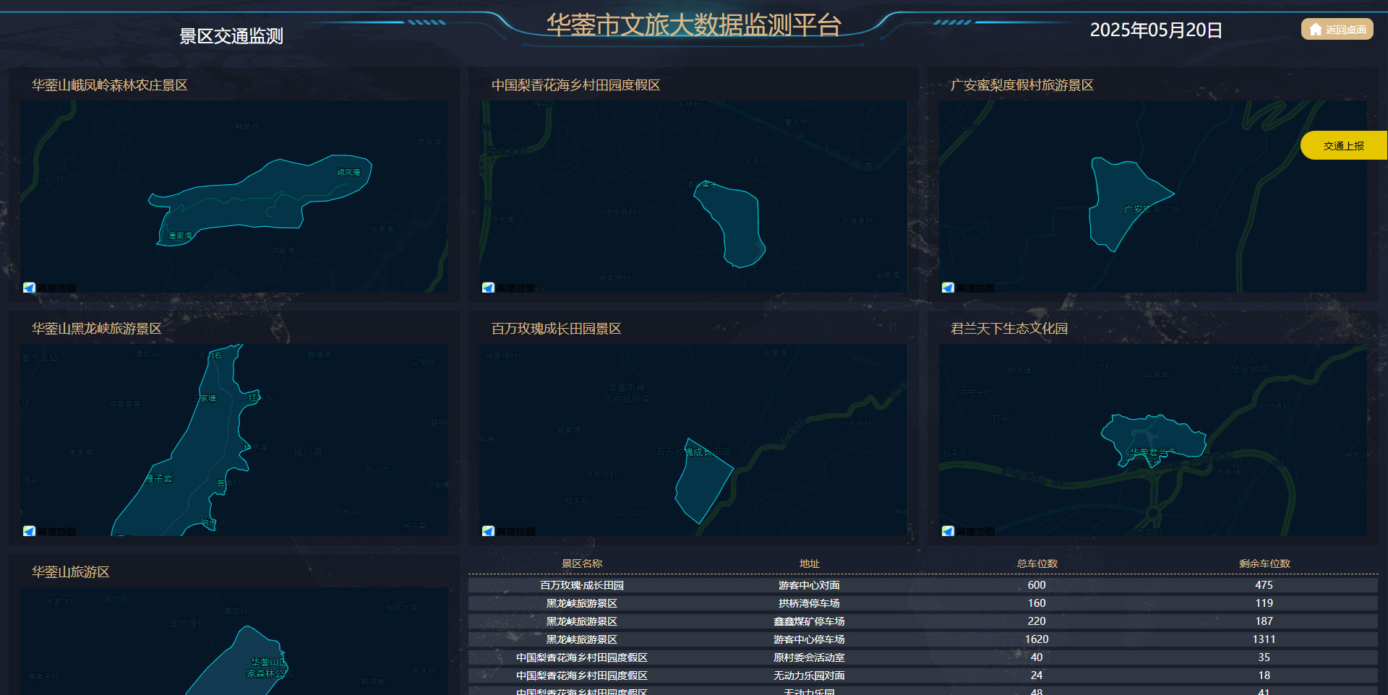Click the 剩余车位数 column header
1388x695 pixels.
pos(1263,564)
